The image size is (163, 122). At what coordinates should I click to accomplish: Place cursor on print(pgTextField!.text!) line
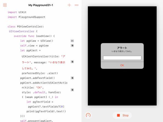click(46, 111)
